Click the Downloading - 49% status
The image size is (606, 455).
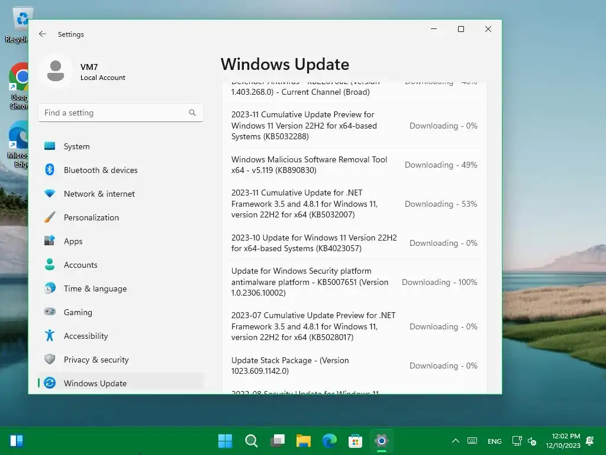coord(441,165)
